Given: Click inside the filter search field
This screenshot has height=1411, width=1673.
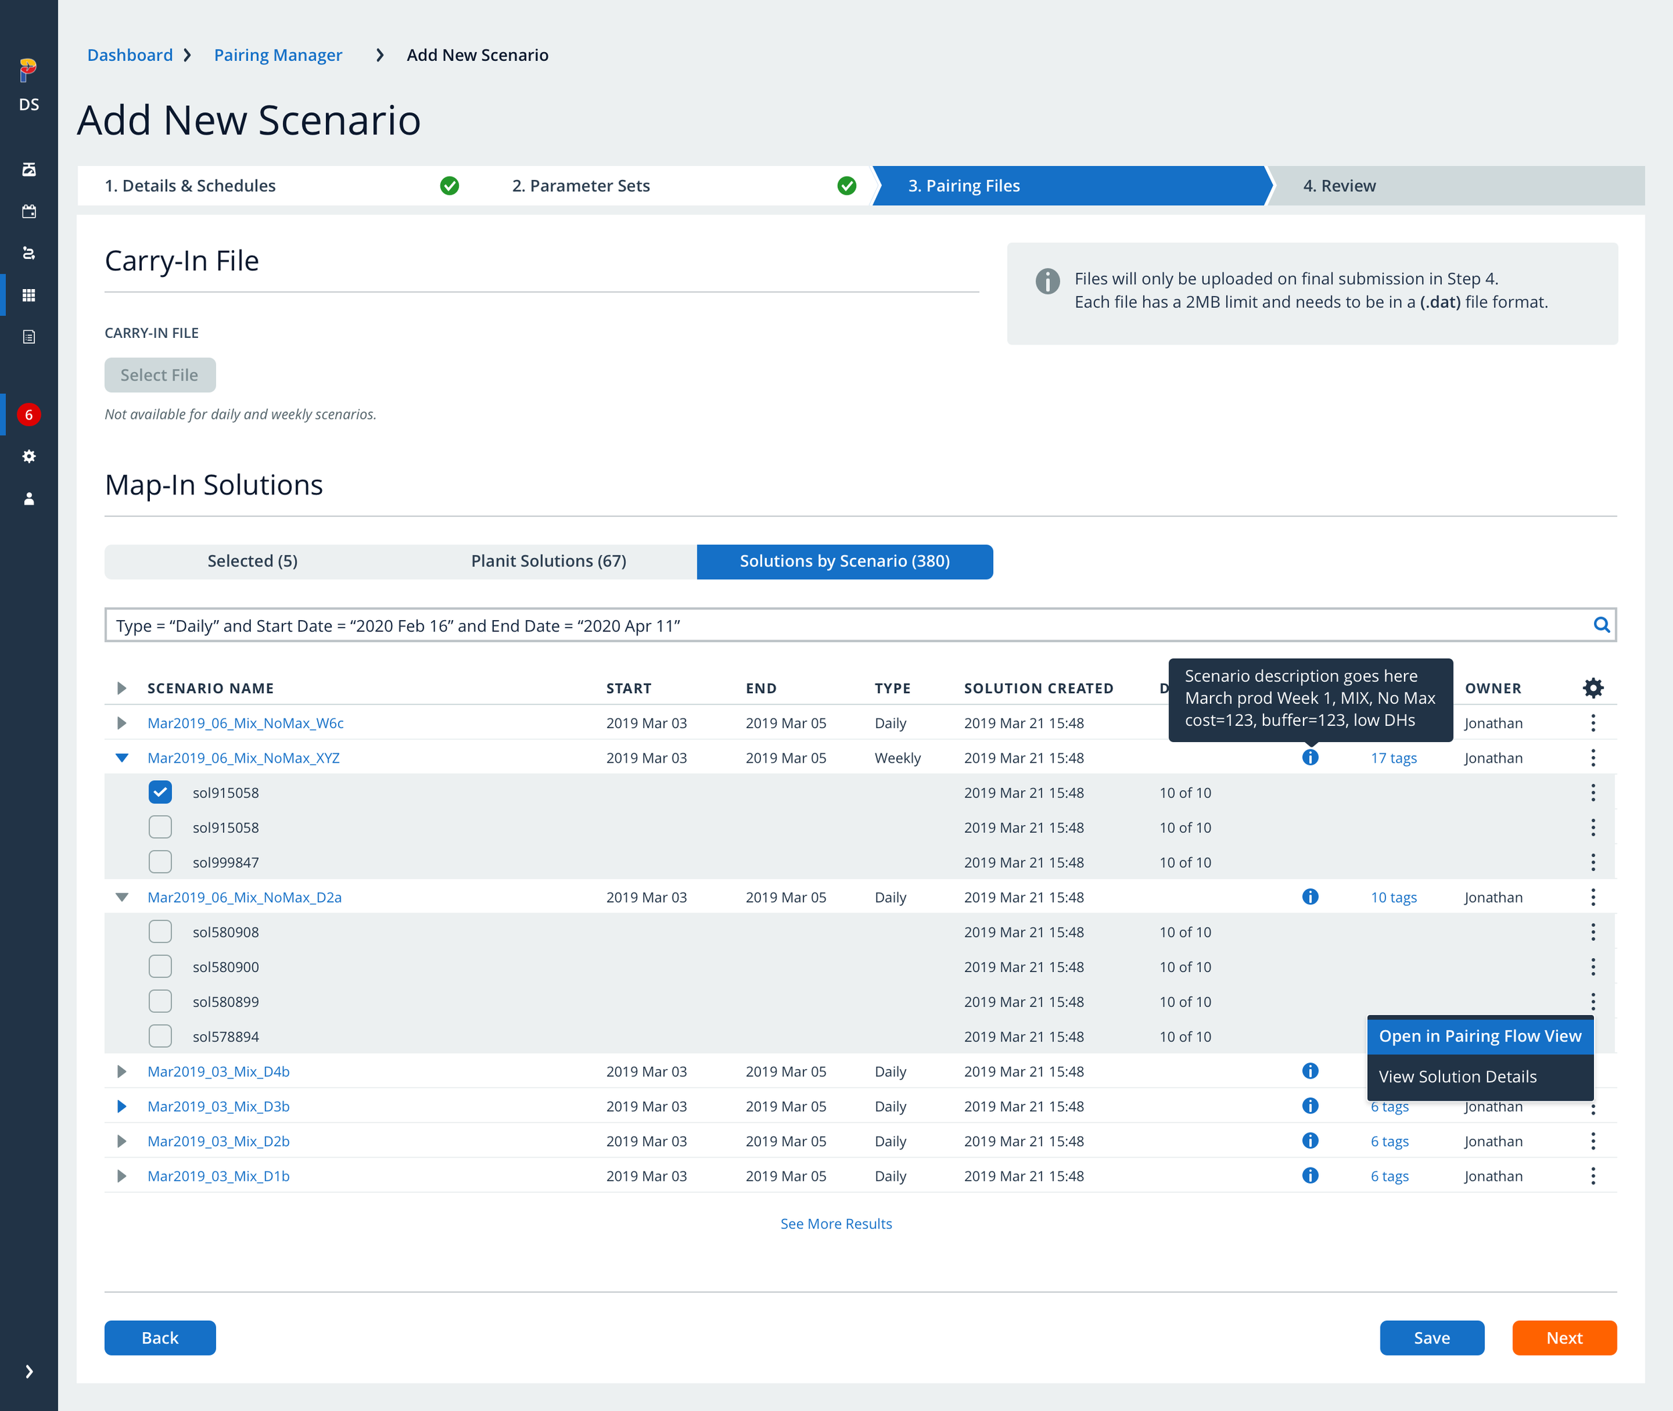Looking at the screenshot, I should click(720, 625).
